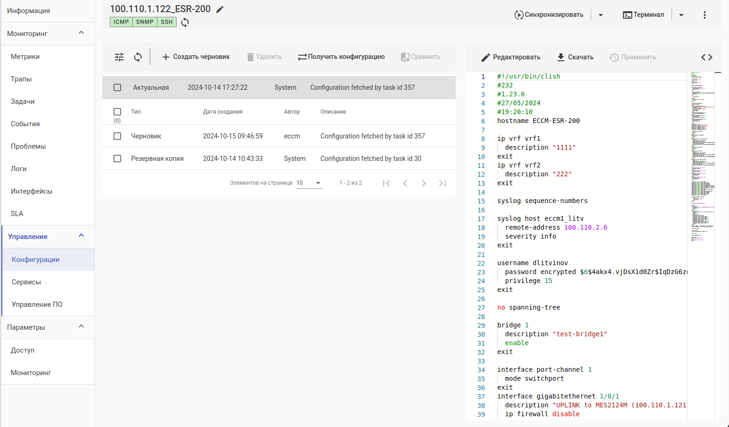Click the pencil icon to rename device
The width and height of the screenshot is (729, 427).
tap(220, 9)
